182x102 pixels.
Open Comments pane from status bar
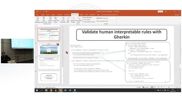pyautogui.click(x=146, y=87)
